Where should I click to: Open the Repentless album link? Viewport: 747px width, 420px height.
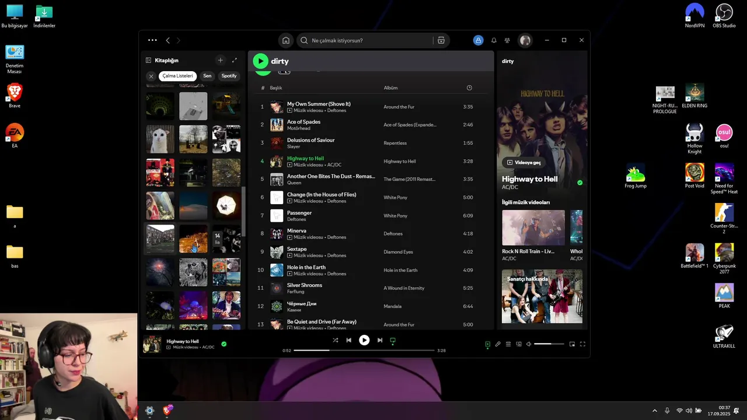[x=395, y=143]
